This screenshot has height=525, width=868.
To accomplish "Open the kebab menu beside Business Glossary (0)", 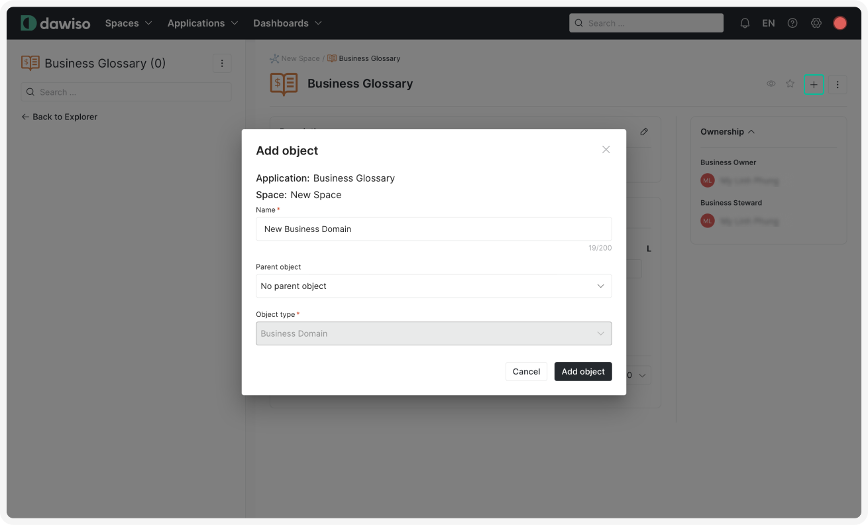I will (x=222, y=63).
